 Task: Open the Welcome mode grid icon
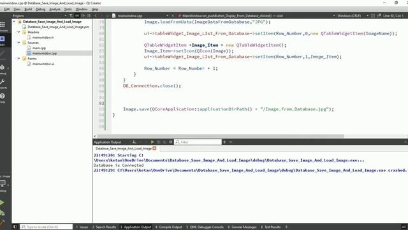[x=3, y=25]
